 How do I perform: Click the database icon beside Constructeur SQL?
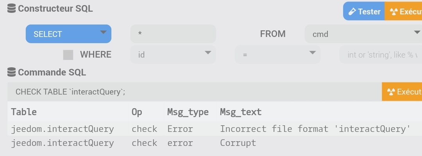click(x=11, y=9)
